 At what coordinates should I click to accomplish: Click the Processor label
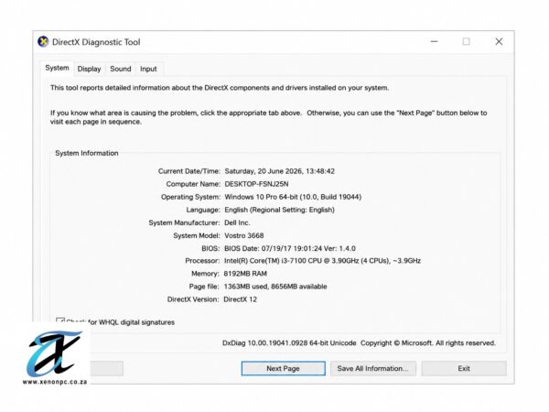[202, 261]
